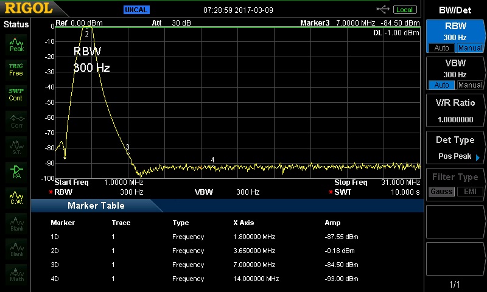Click the UNCAL indicator badge
Screen dimensions: 487x292
point(136,10)
